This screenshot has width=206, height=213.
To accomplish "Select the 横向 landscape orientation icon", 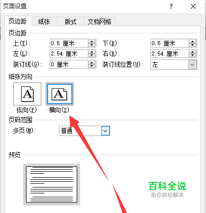I will coord(59,94).
